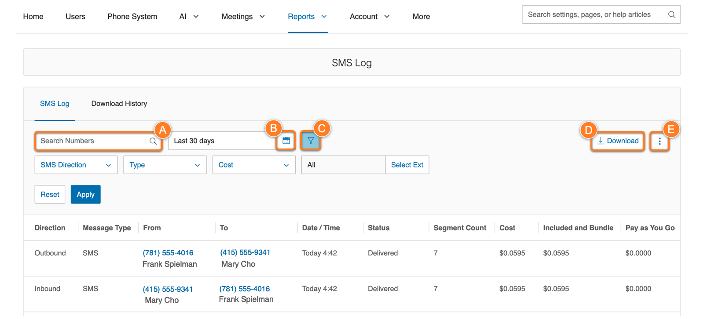Click the magnifier icon in Search Numbers

153,141
